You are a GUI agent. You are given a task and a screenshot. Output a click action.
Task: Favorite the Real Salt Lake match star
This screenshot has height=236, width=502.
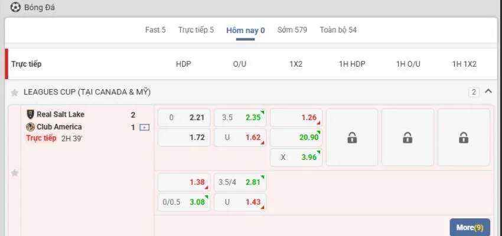point(15,173)
